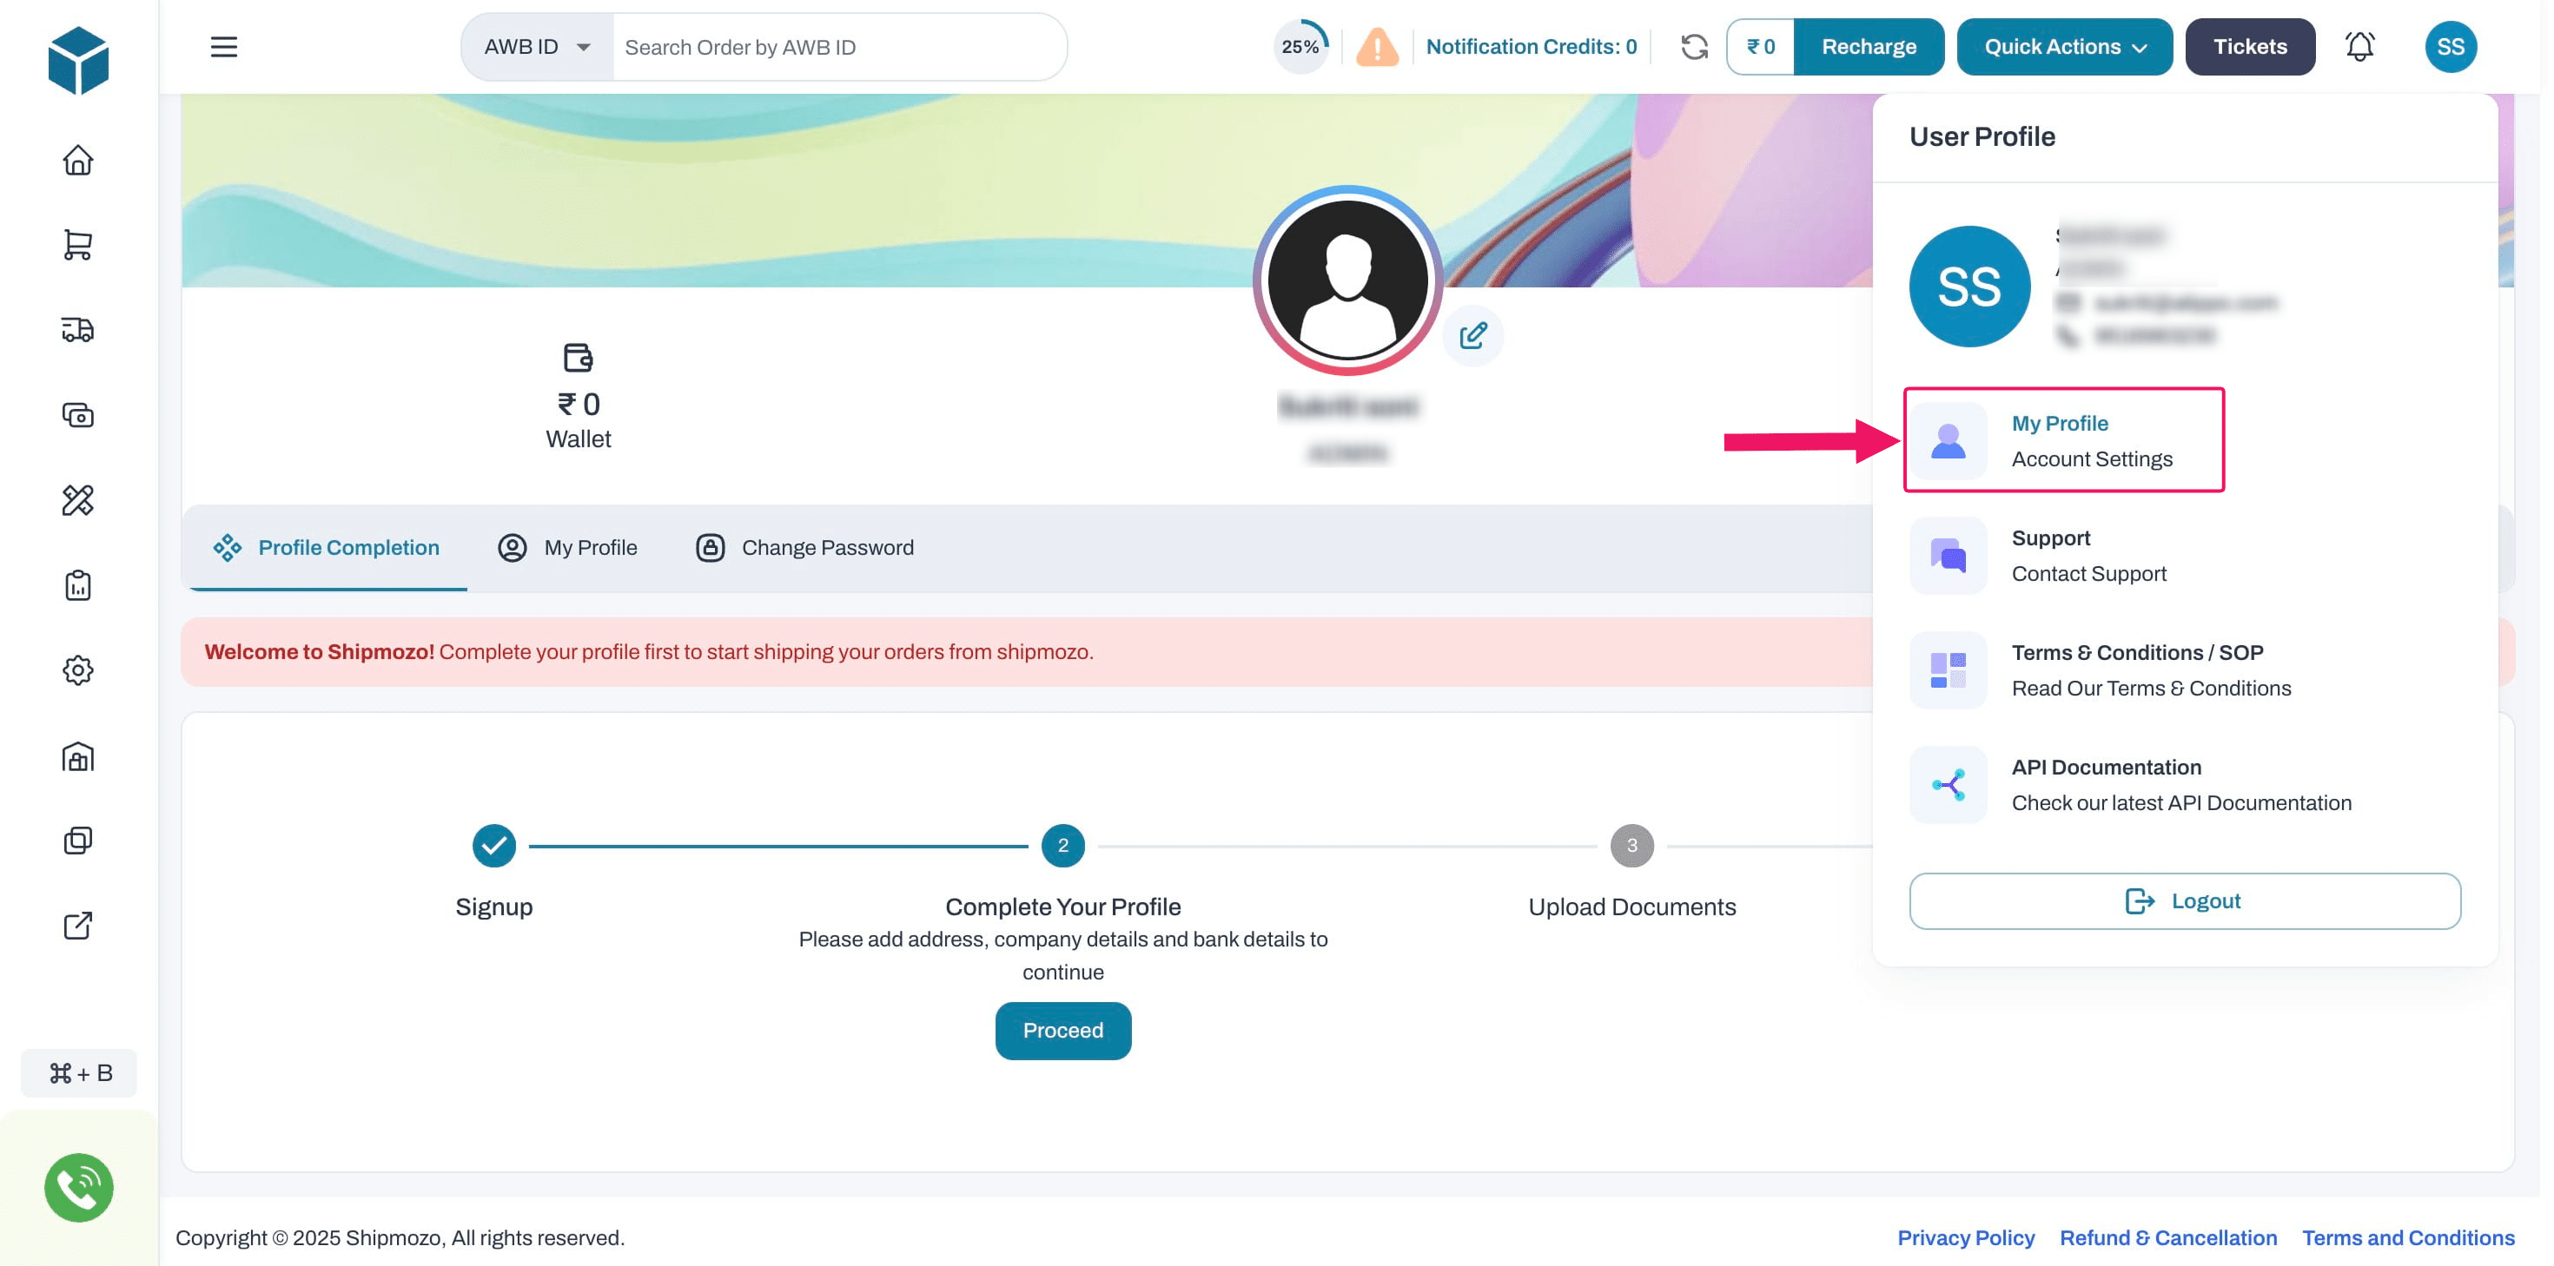Toggle the hamburger sidebar menu
Image resolution: width=2554 pixels, height=1266 pixels.
point(224,47)
